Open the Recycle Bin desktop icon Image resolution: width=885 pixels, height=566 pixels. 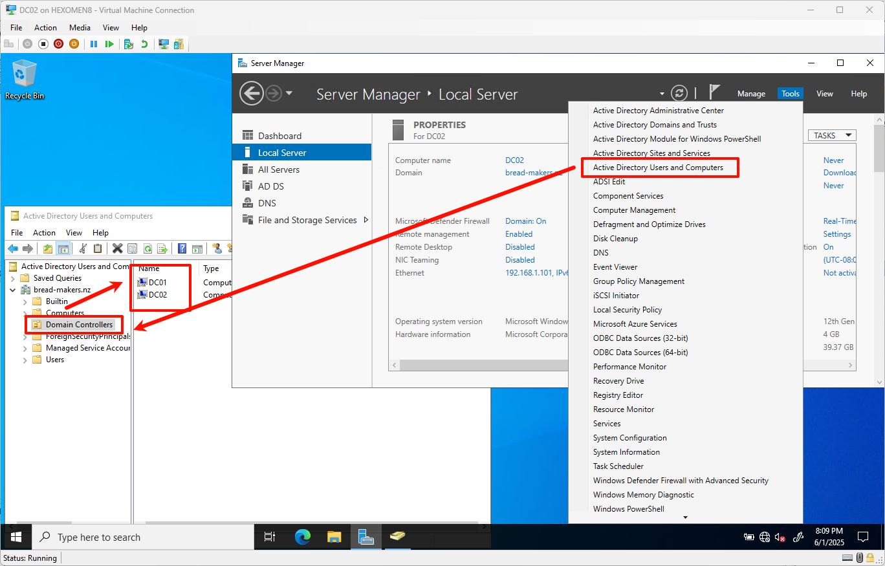point(25,79)
